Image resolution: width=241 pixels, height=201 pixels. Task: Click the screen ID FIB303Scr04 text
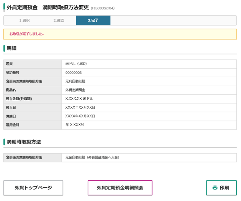pyautogui.click(x=103, y=8)
